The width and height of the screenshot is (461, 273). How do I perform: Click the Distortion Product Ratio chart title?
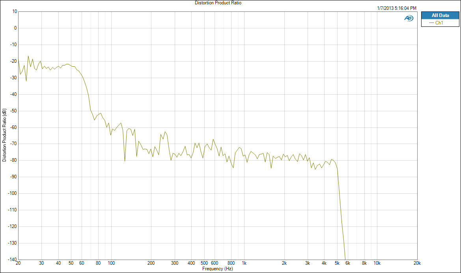pos(218,3)
